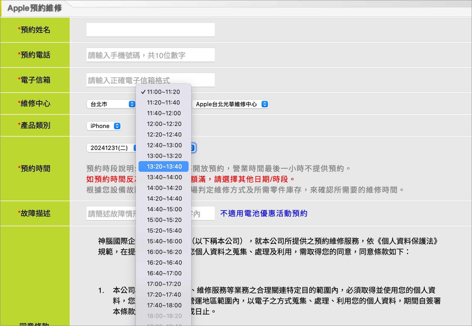This screenshot has height=326, width=472.
Task: Select highlighted 13:20~13:40 slot
Action: tap(163, 166)
